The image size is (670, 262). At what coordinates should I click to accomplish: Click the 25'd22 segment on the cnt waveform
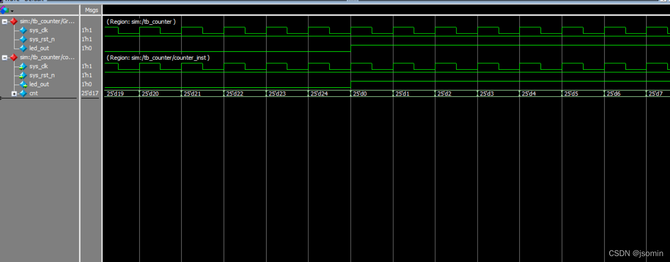click(245, 93)
